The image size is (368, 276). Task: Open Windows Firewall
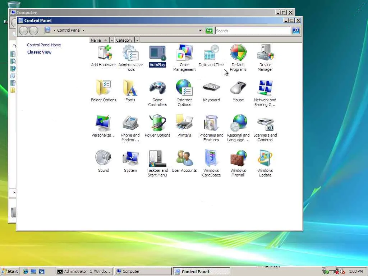point(238,164)
